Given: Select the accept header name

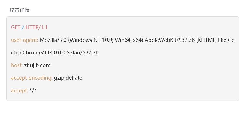Looking at the screenshot, I should click(x=19, y=91).
